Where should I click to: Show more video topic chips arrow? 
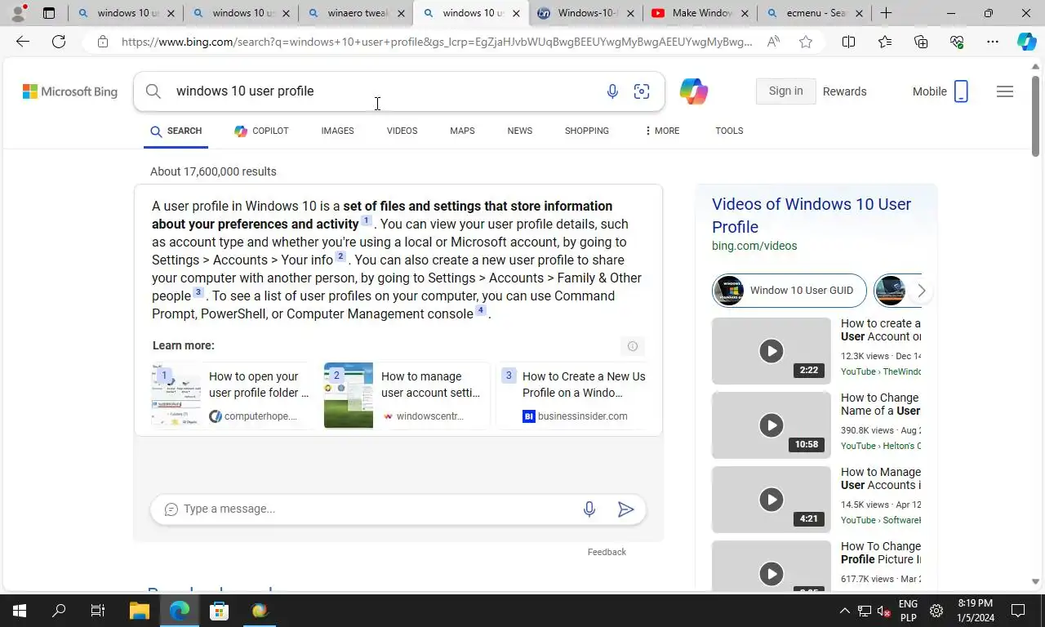(x=922, y=291)
